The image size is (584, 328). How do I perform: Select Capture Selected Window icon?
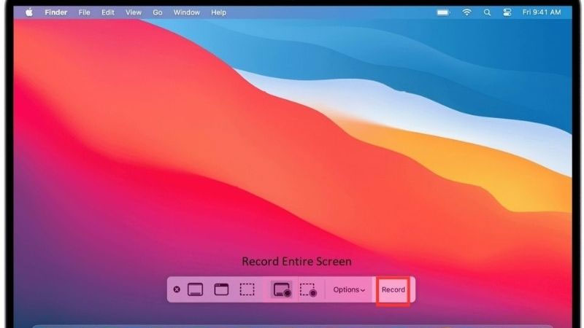click(x=221, y=289)
